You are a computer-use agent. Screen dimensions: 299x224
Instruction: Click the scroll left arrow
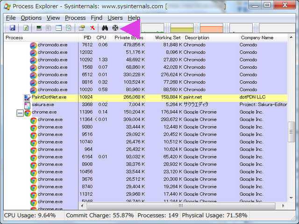tap(82, 206)
